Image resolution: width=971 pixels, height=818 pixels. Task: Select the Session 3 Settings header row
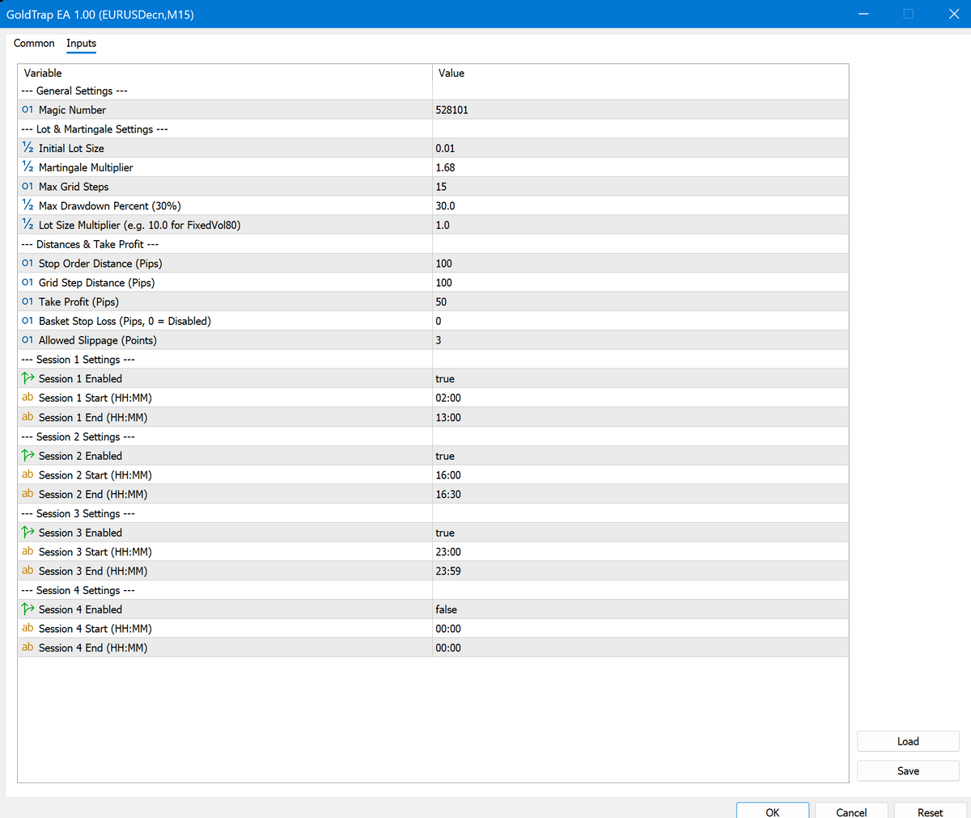point(433,513)
